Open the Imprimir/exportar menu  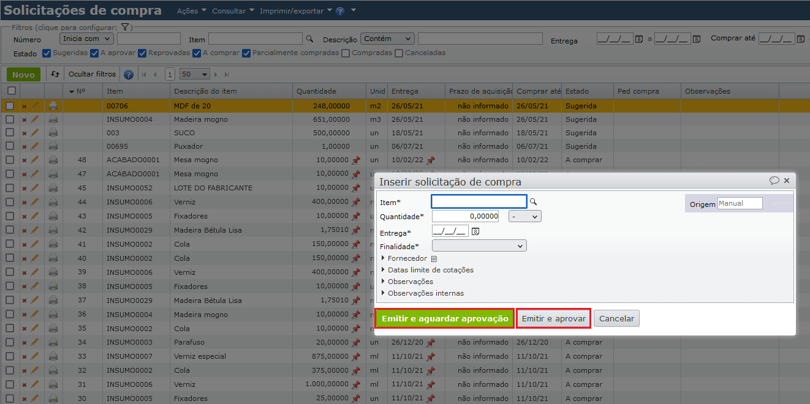tap(295, 11)
